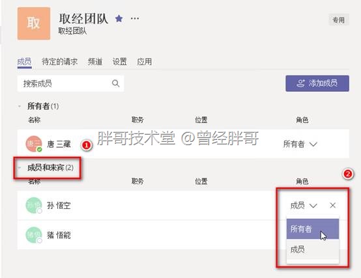Image resolution: width=361 pixels, height=278 pixels.
Task: Select 成员 in the role list
Action: (313, 249)
